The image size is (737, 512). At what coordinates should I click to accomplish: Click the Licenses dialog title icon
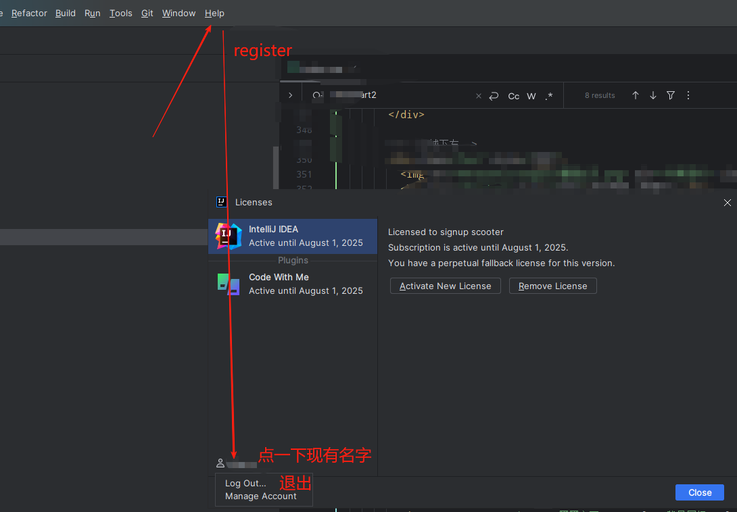tap(221, 202)
